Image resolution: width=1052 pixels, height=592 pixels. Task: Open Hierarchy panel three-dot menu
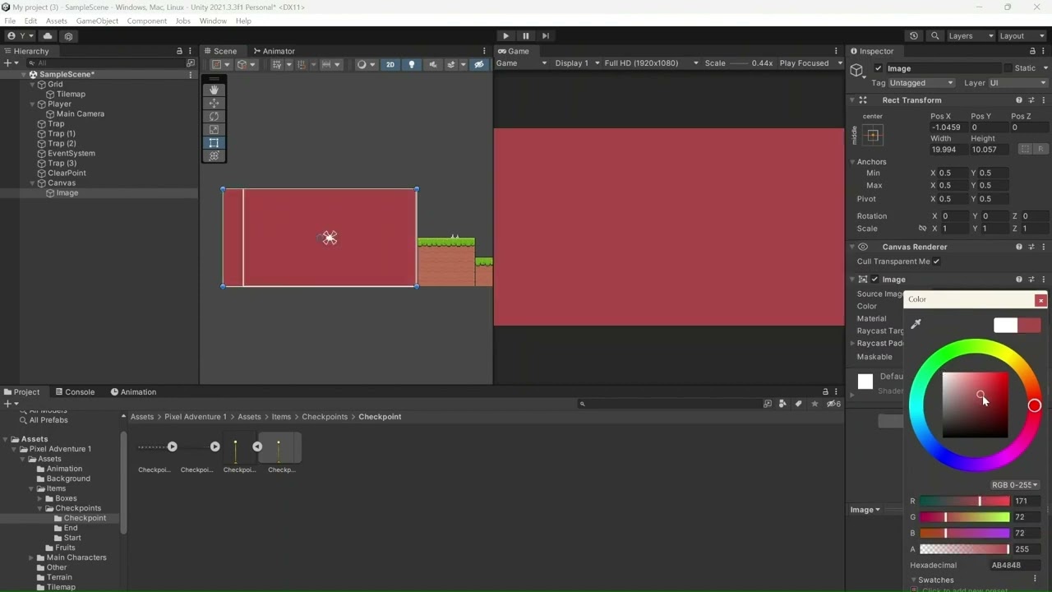(191, 51)
